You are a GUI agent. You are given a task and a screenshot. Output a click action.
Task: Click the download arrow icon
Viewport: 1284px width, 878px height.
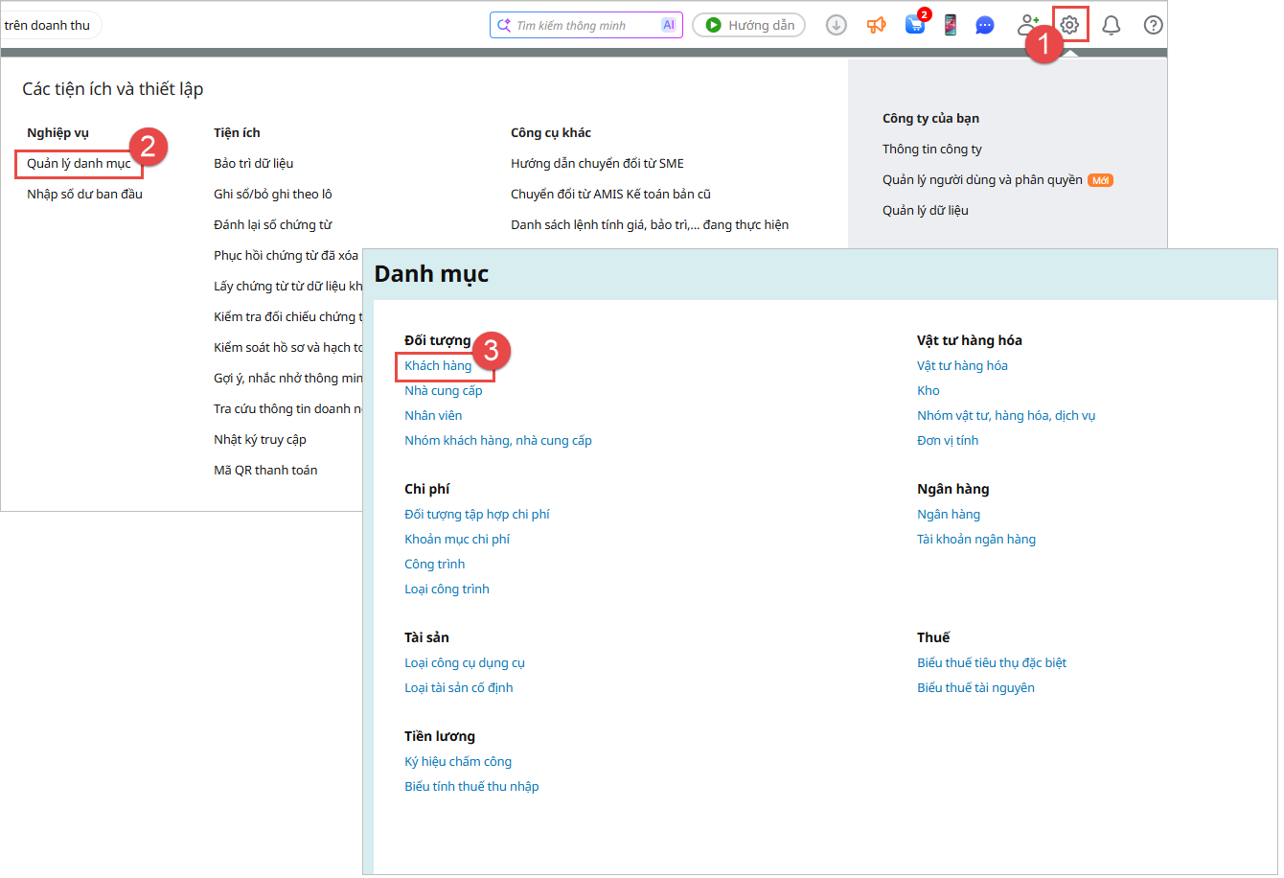tap(837, 26)
